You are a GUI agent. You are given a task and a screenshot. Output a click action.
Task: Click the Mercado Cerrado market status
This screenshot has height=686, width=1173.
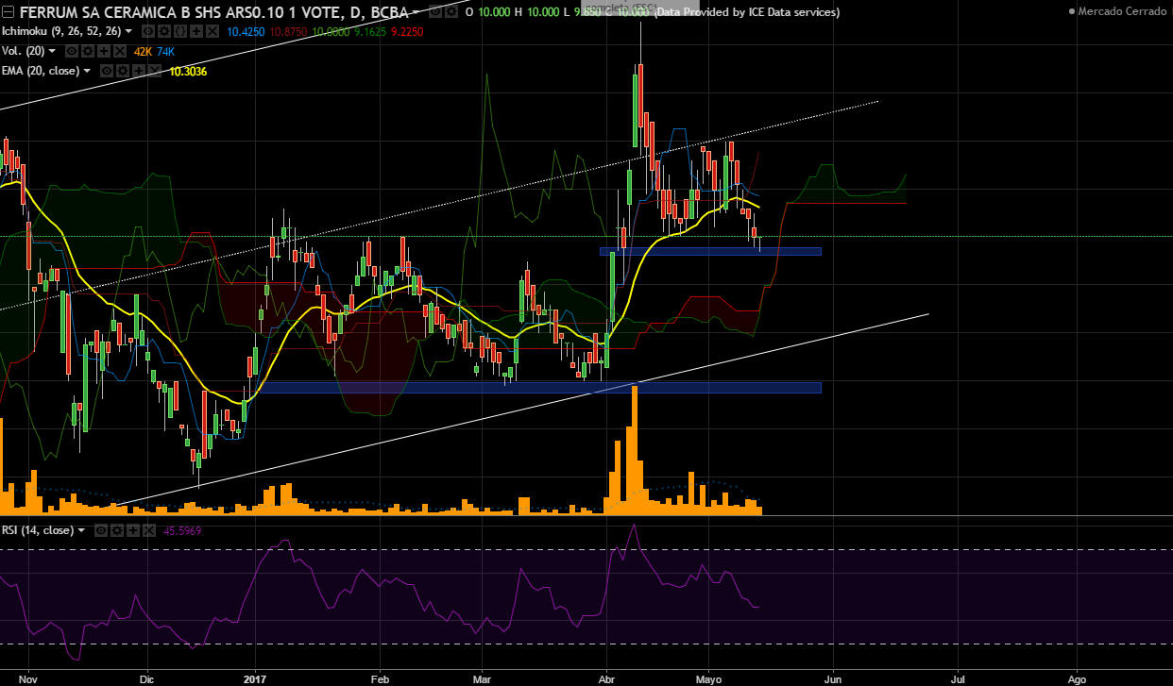point(1120,12)
